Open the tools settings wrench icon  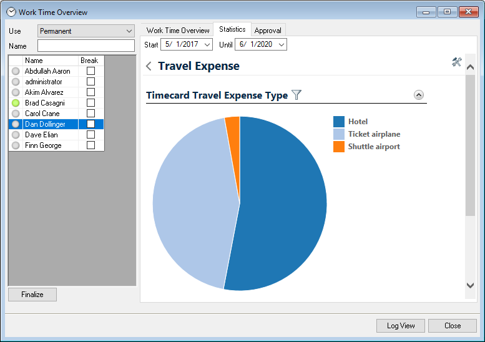[457, 62]
